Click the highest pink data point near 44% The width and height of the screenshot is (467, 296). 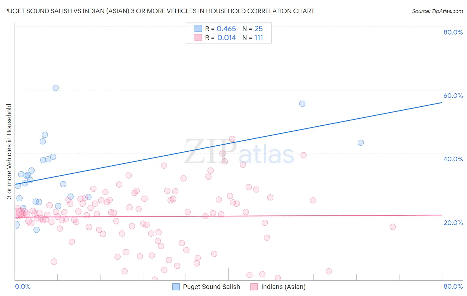[x=232, y=139]
